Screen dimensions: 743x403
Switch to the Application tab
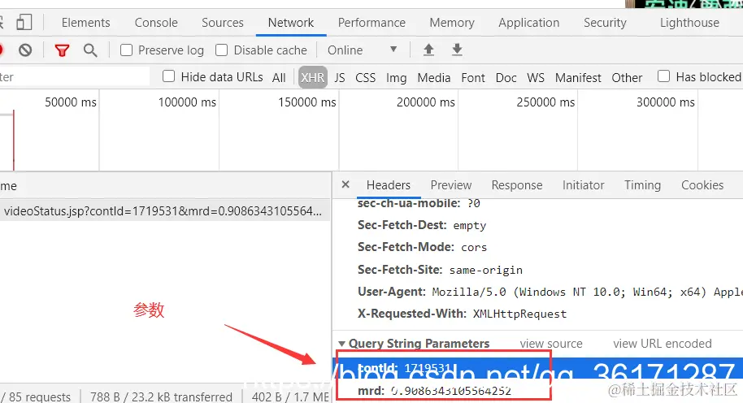coord(529,23)
